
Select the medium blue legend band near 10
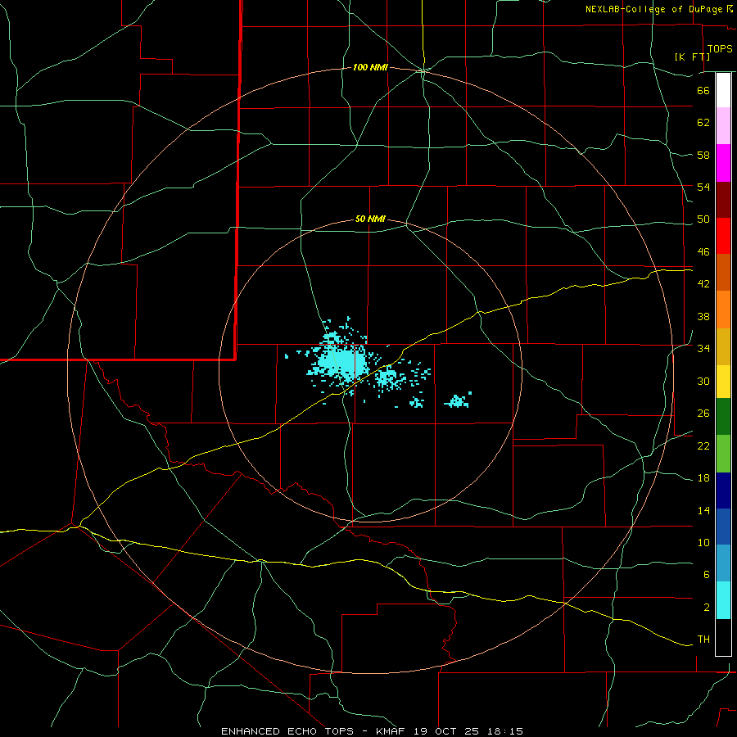[723, 527]
